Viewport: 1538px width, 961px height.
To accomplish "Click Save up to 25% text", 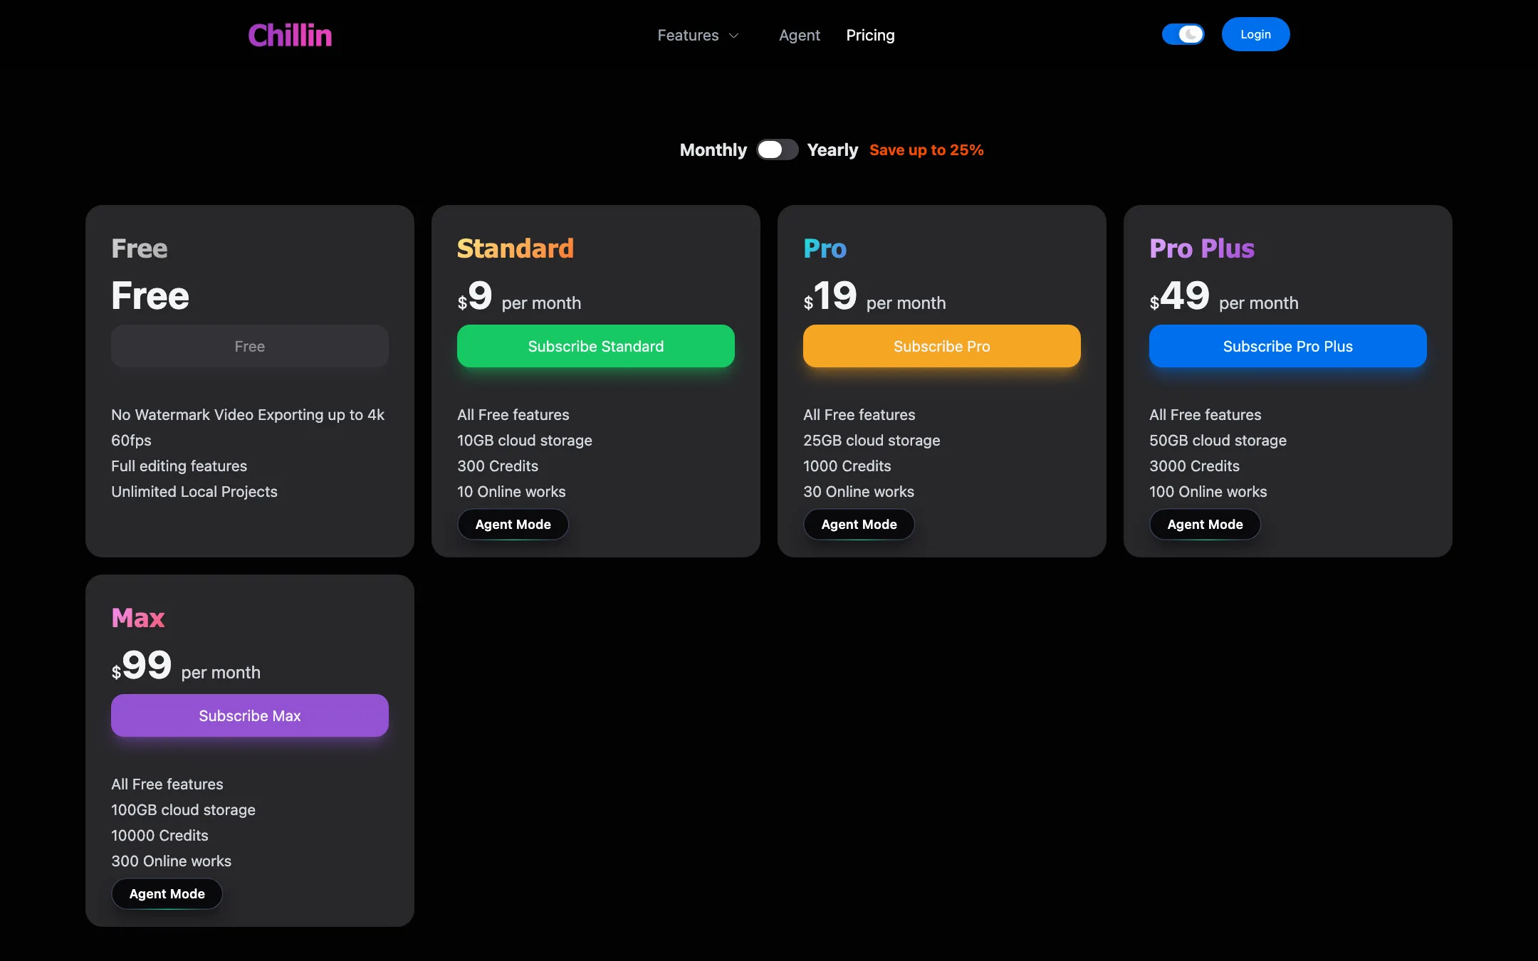I will [926, 149].
